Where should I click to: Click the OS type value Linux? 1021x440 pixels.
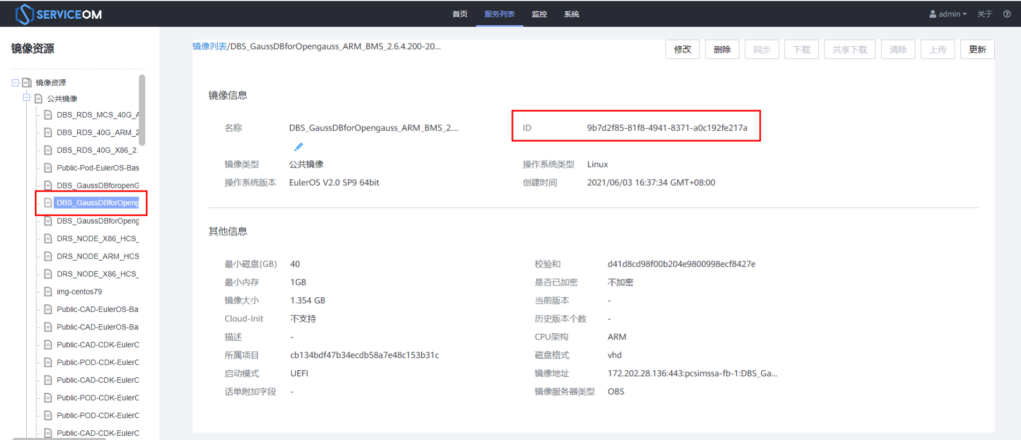[598, 164]
